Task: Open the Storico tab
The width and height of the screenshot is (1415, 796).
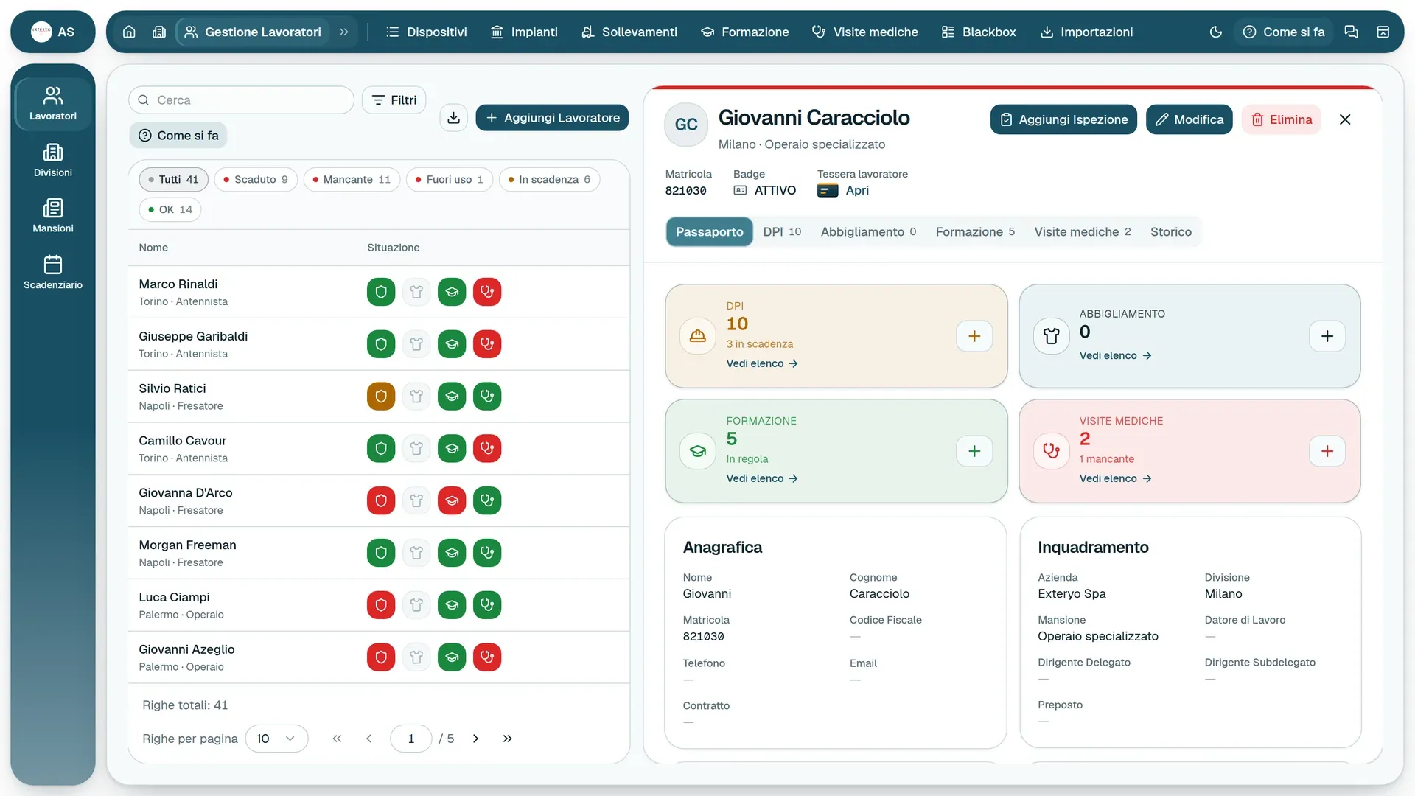Action: click(1171, 231)
